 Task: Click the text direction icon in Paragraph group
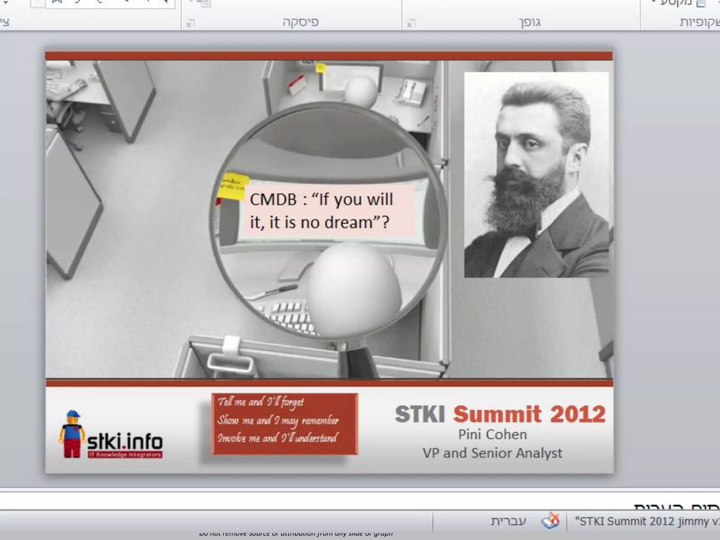tap(204, 3)
